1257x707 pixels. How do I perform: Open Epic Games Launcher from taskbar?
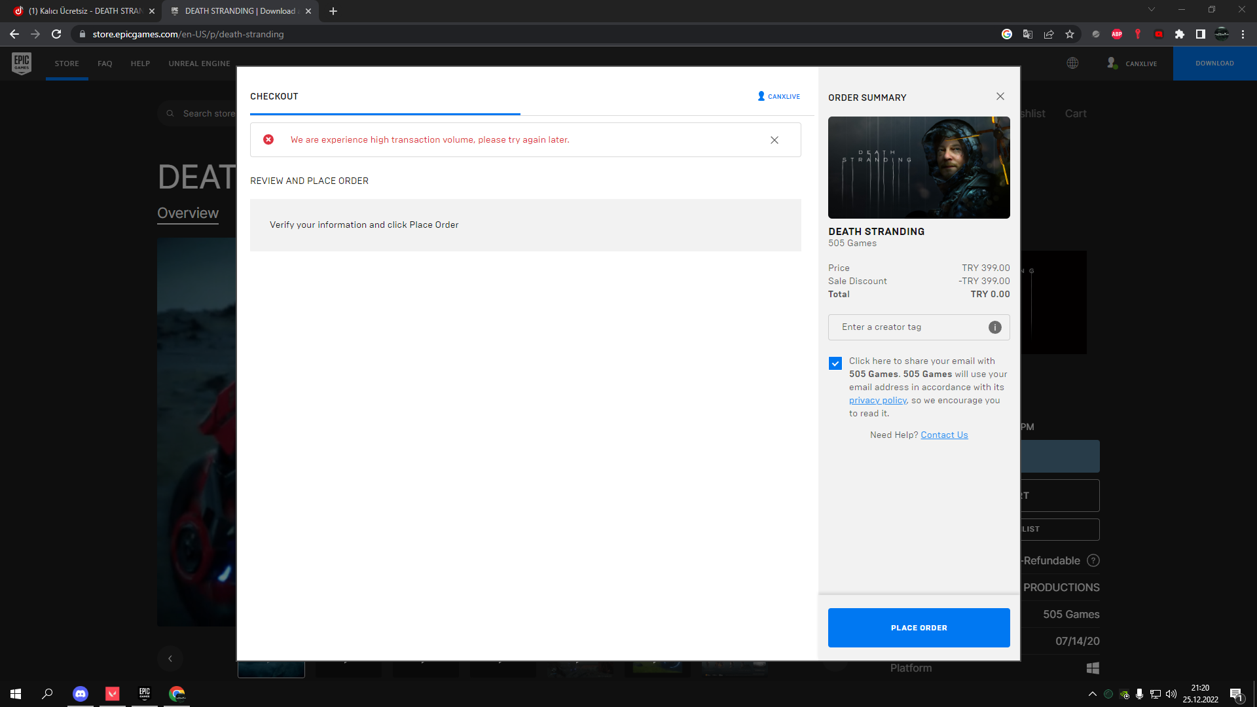[145, 694]
